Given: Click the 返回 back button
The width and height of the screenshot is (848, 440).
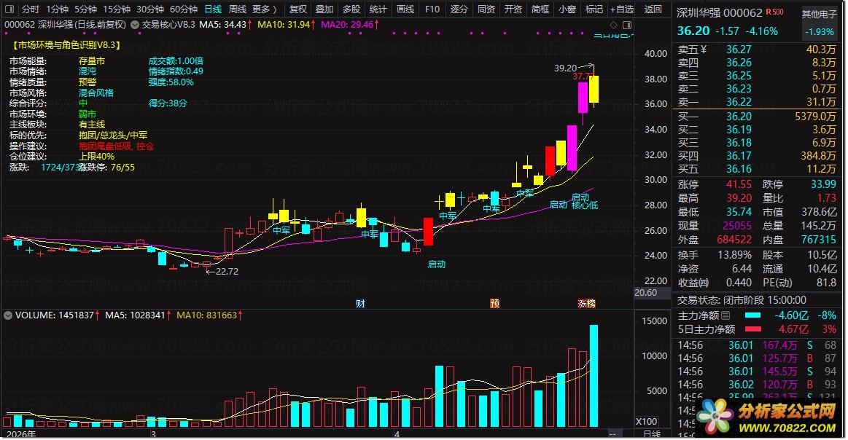Looking at the screenshot, I should 653,9.
